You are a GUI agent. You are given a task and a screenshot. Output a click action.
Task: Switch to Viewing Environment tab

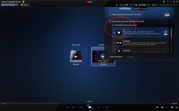(140, 9)
